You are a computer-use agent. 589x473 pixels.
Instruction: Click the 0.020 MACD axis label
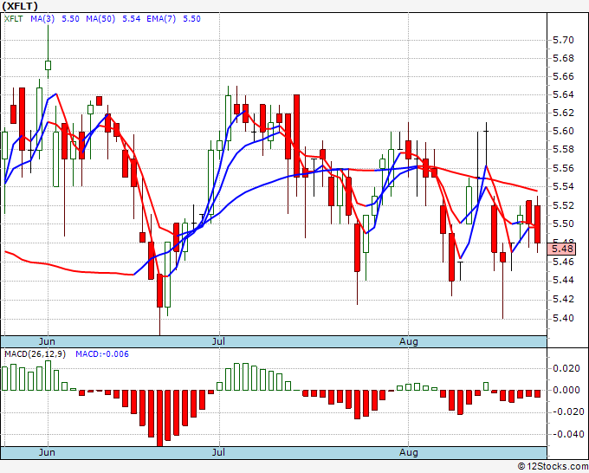pyautogui.click(x=566, y=368)
